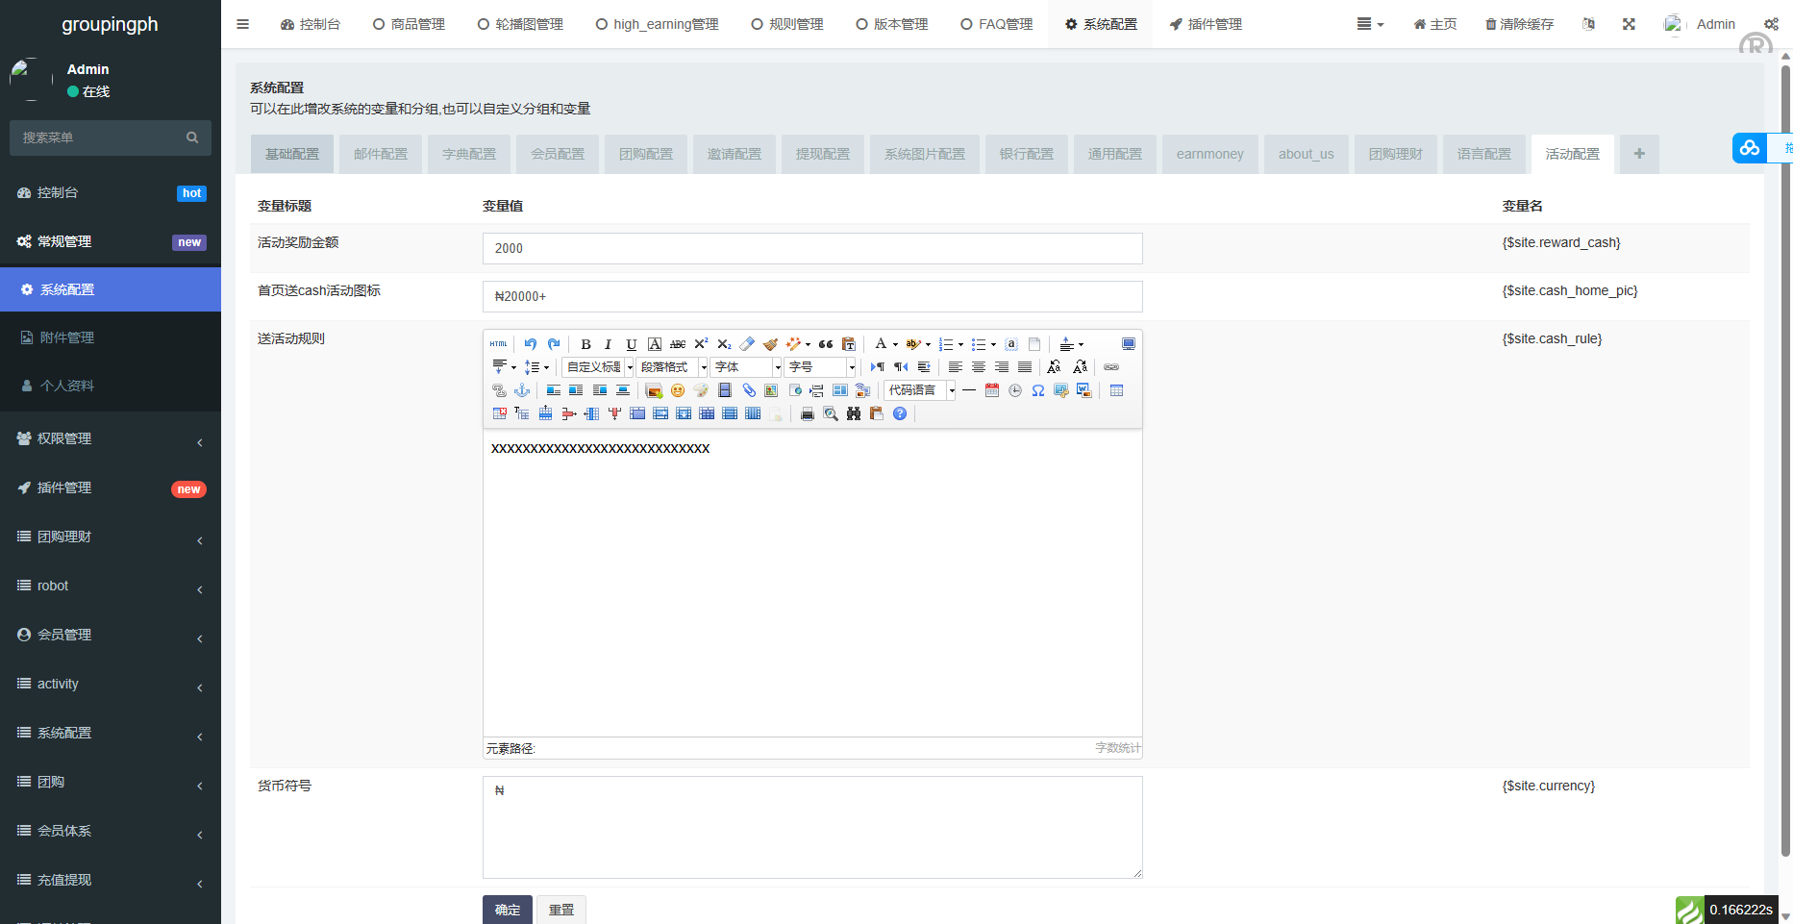This screenshot has height=924, width=1793.
Task: Open the 商品管理 menu item
Action: pos(409,23)
